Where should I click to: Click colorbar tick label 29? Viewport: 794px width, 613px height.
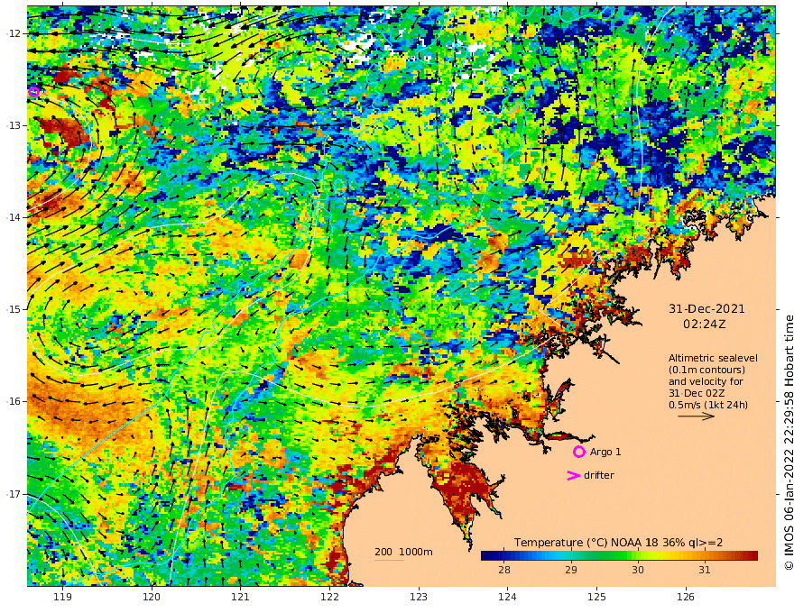(x=570, y=570)
